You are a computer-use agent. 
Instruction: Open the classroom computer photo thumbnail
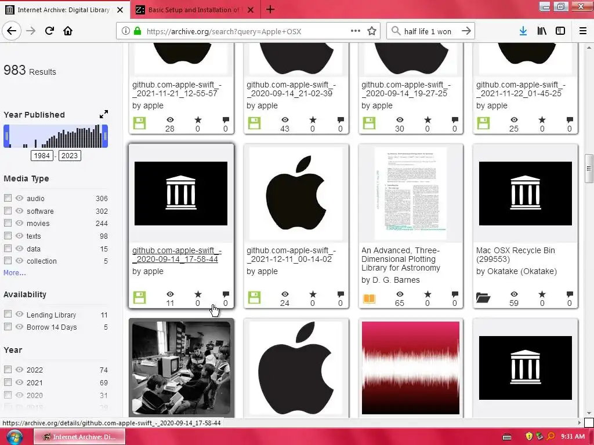point(181,368)
